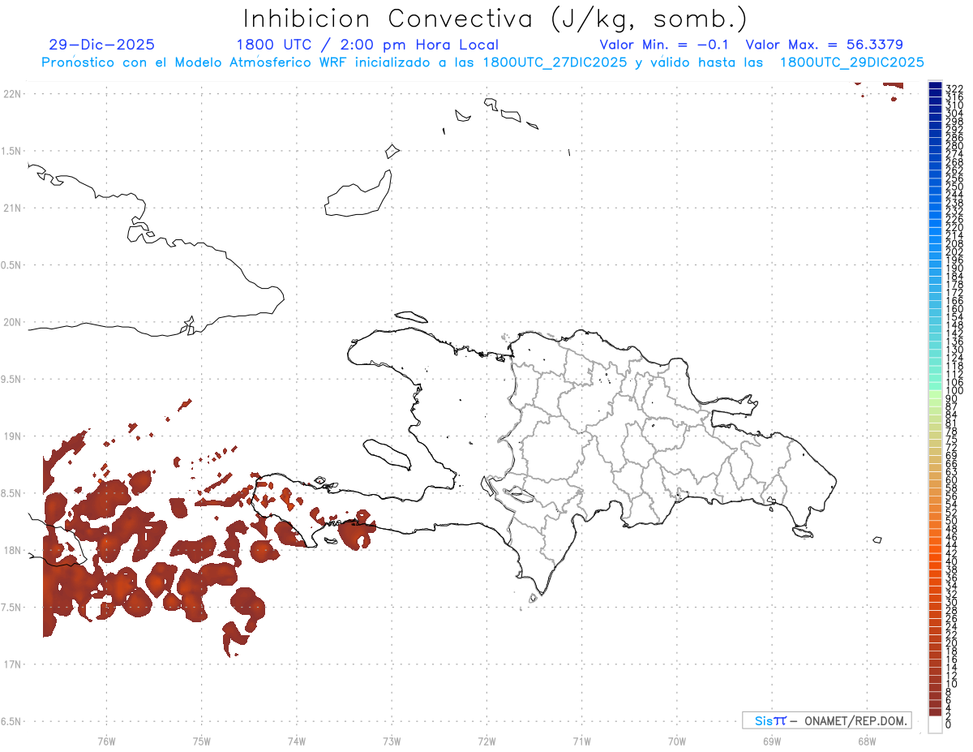The height and width of the screenshot is (752, 973).
Task: Click the 74W longitude label
Action: tap(296, 741)
